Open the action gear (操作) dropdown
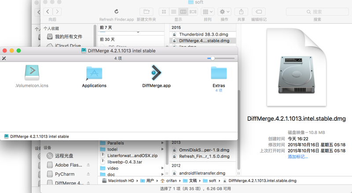The height and width of the screenshot is (193, 352). pos(224,11)
